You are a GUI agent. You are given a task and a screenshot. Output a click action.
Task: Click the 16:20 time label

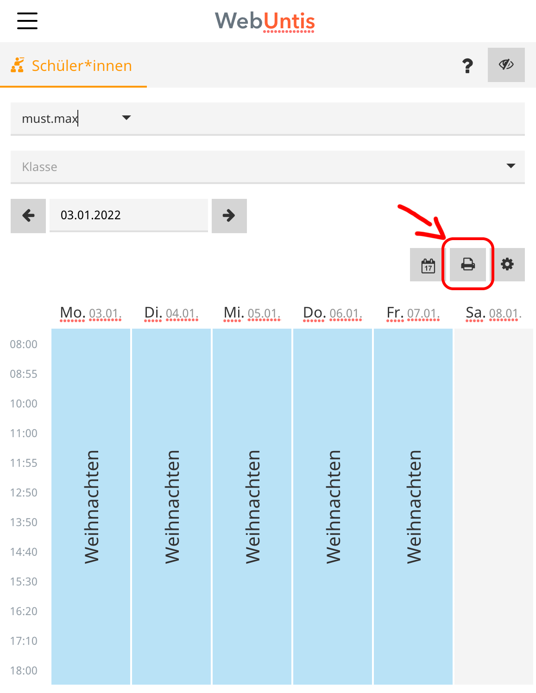(24, 611)
